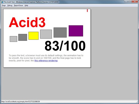Click the Internet Explorer title bar icon
The height and width of the screenshot is (104, 139).
(x=2, y=2)
